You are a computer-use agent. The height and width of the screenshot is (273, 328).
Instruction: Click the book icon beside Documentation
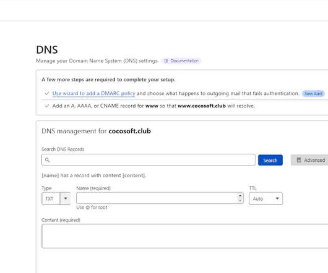166,61
